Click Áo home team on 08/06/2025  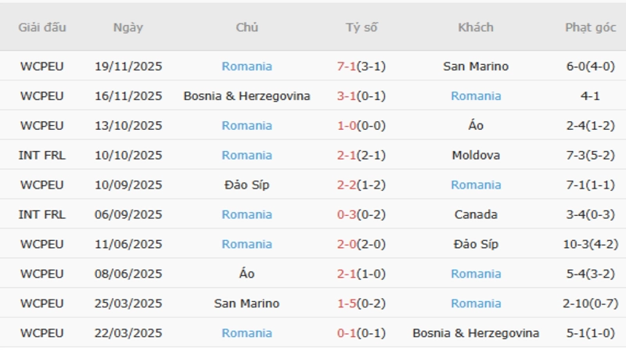click(x=246, y=274)
